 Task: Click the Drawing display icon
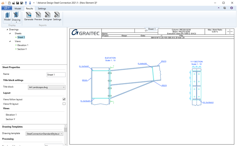pos(16,15)
